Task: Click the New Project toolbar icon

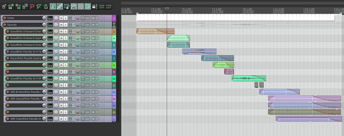Action: (x=4, y=6)
